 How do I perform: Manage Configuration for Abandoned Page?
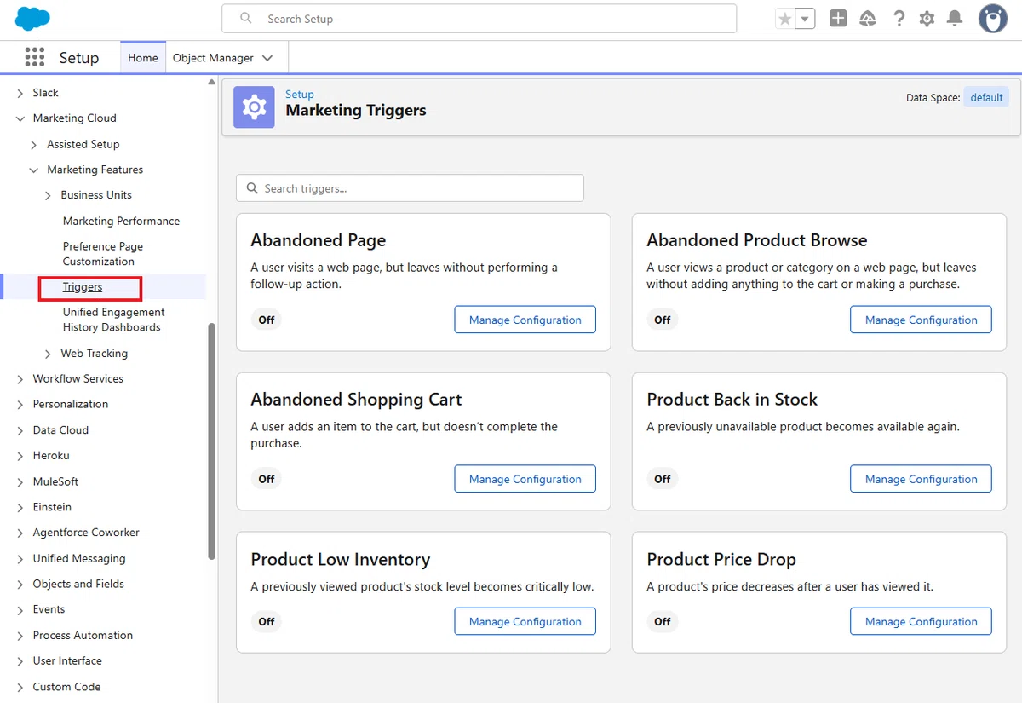click(525, 320)
